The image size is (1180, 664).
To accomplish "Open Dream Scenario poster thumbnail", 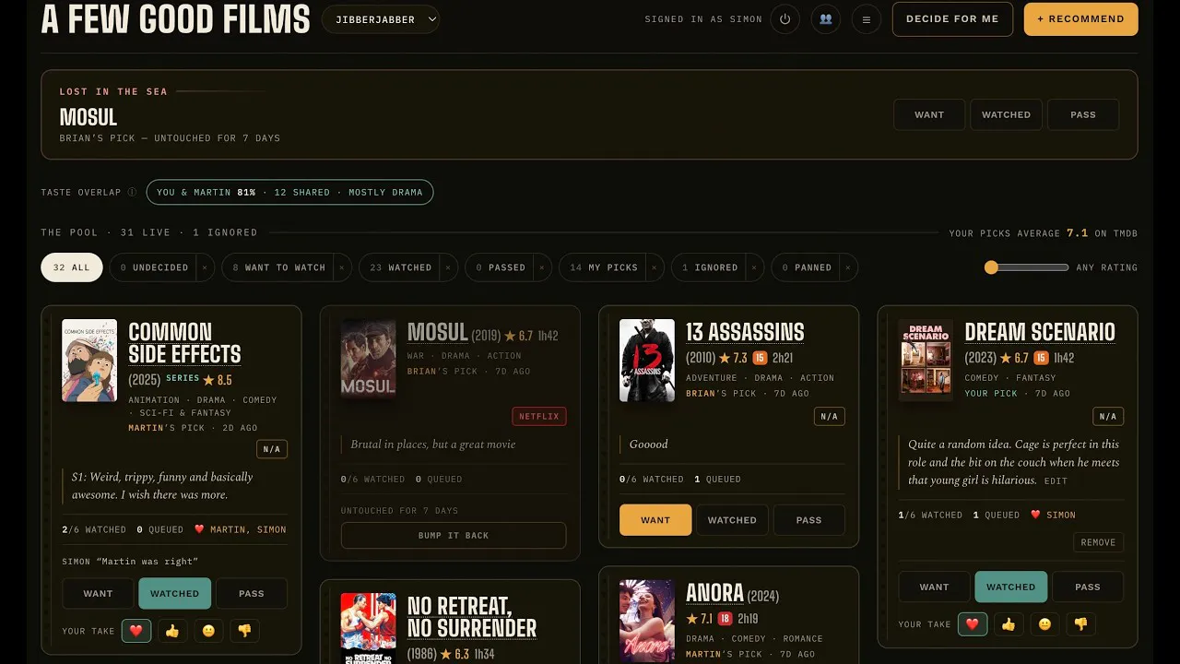I will click(926, 361).
